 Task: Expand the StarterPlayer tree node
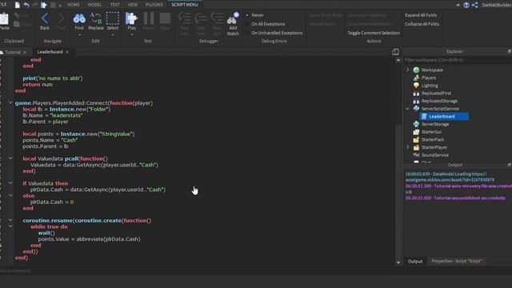(x=407, y=147)
